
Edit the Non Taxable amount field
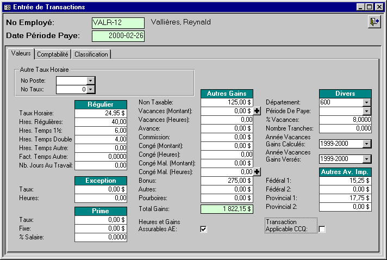(227, 102)
